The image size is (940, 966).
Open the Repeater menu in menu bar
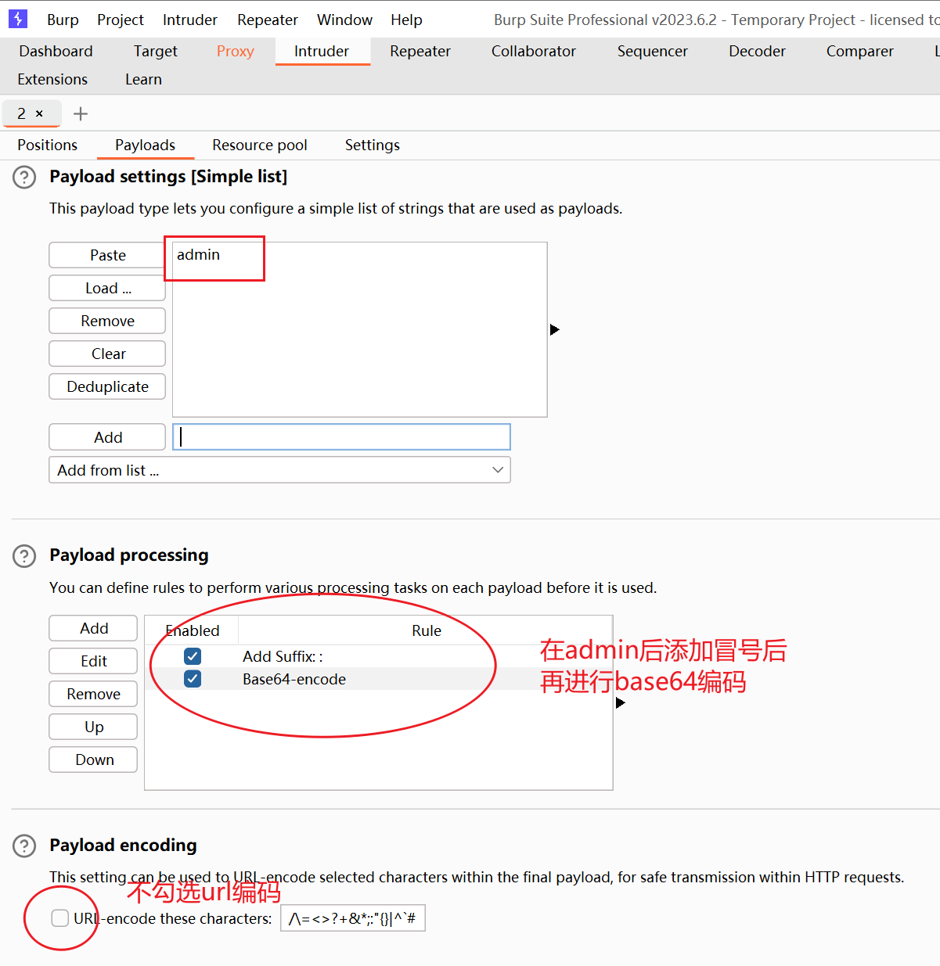coord(267,20)
